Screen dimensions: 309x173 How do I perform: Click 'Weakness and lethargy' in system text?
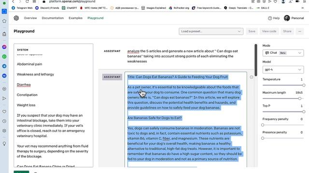[x=35, y=74]
